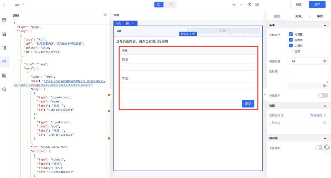Viewport: 331px width, 178px height.
Task: Click the 预览 button
Action: point(299,5)
